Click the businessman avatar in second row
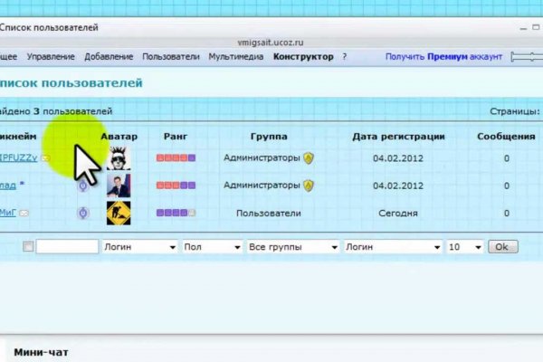 point(119,186)
